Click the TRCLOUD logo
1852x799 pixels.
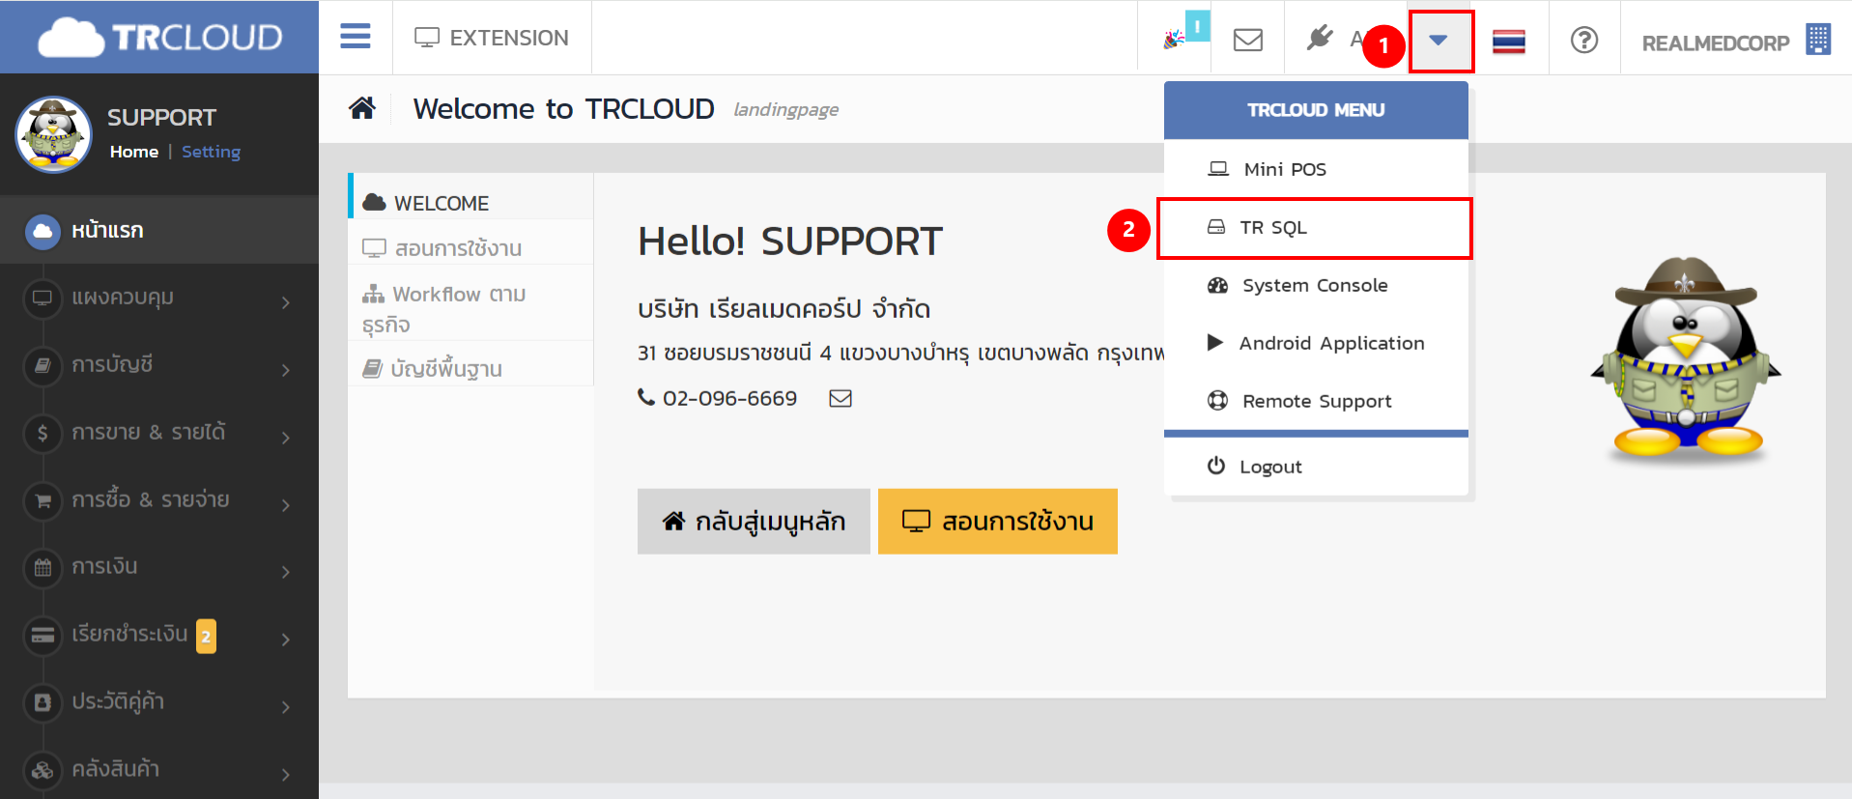click(159, 38)
